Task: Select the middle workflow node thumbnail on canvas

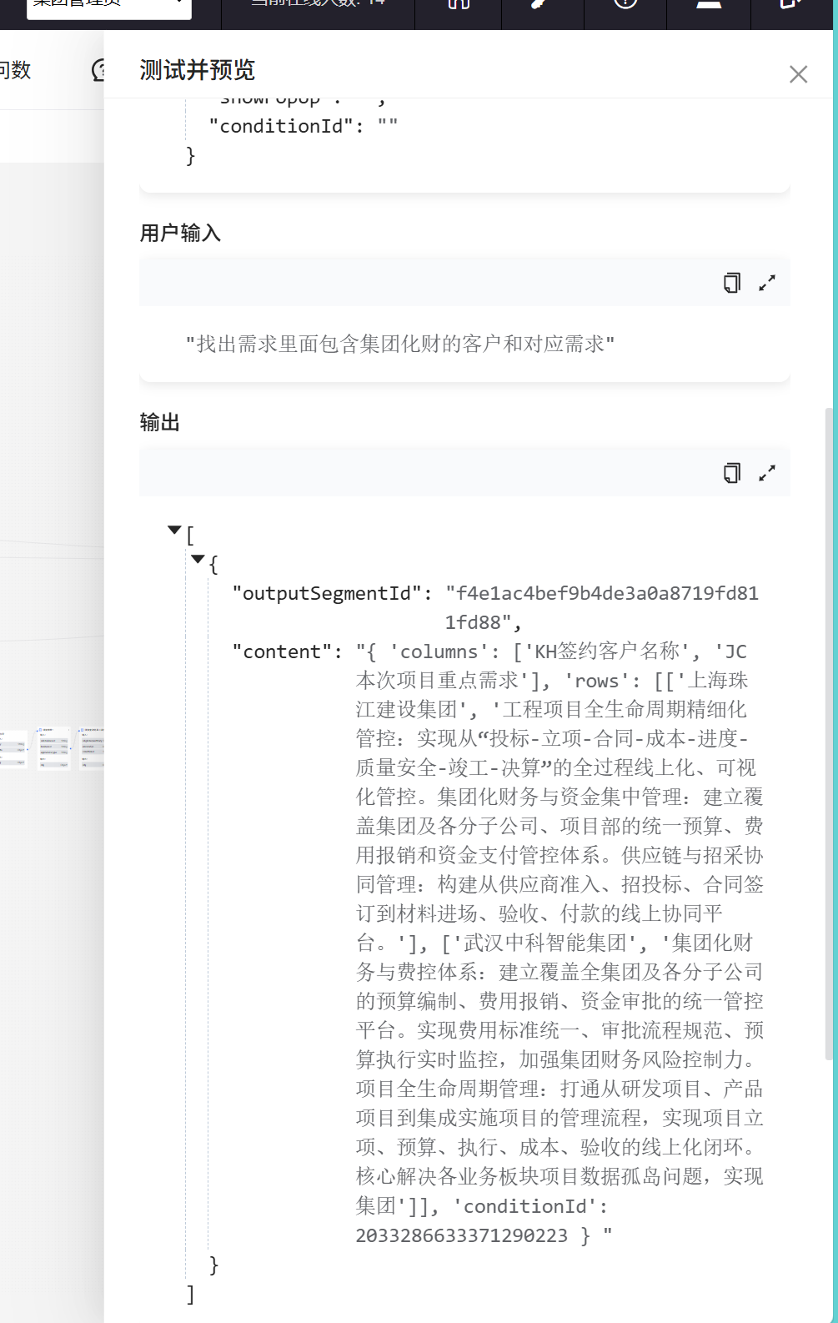Action: (x=54, y=747)
